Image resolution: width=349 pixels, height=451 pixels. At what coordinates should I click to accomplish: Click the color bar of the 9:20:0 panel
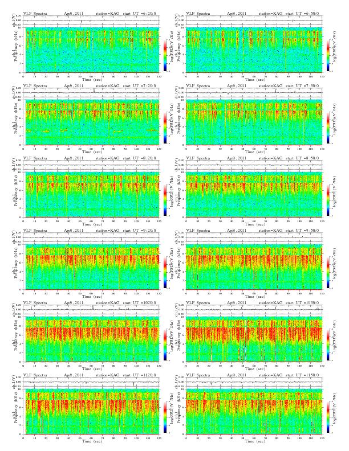click(x=165, y=272)
